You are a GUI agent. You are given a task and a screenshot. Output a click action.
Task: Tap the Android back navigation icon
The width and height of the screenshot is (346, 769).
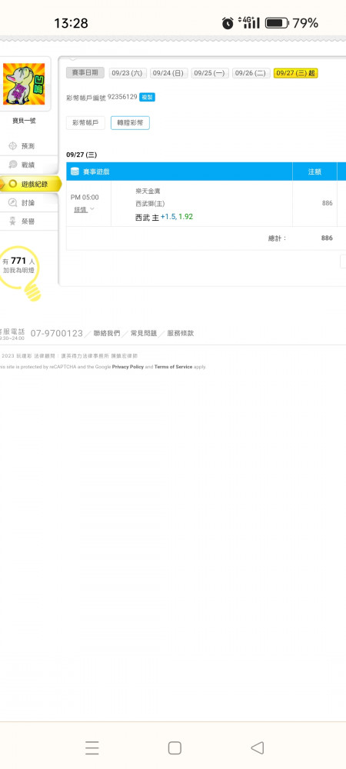(x=258, y=747)
